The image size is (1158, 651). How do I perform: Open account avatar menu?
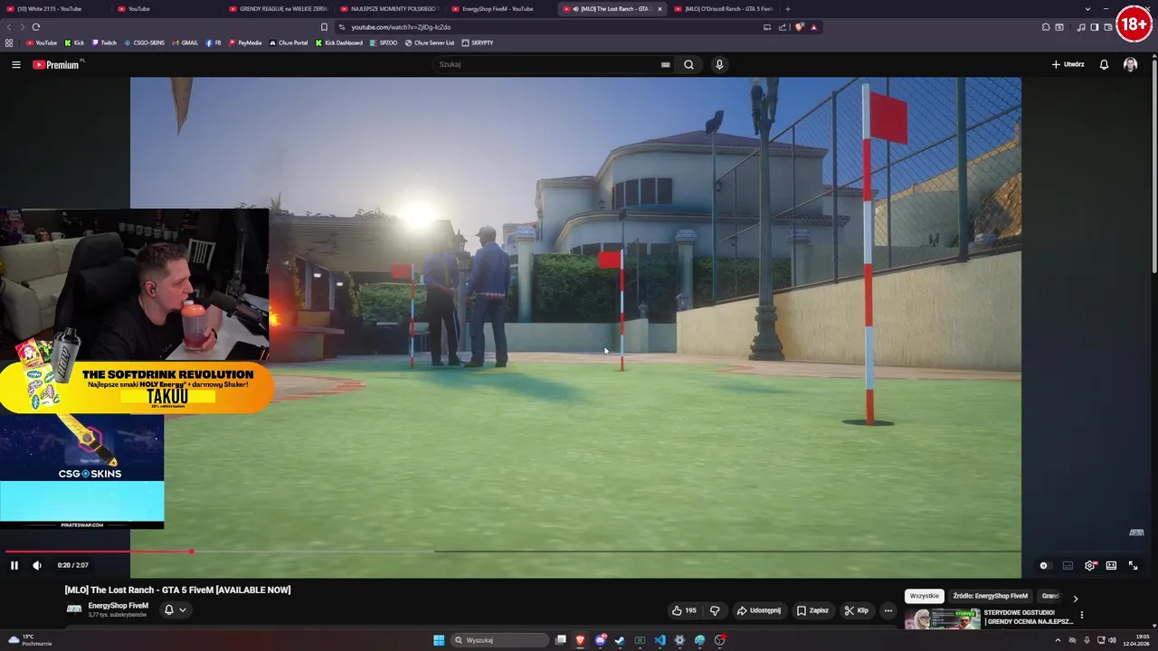1130,64
